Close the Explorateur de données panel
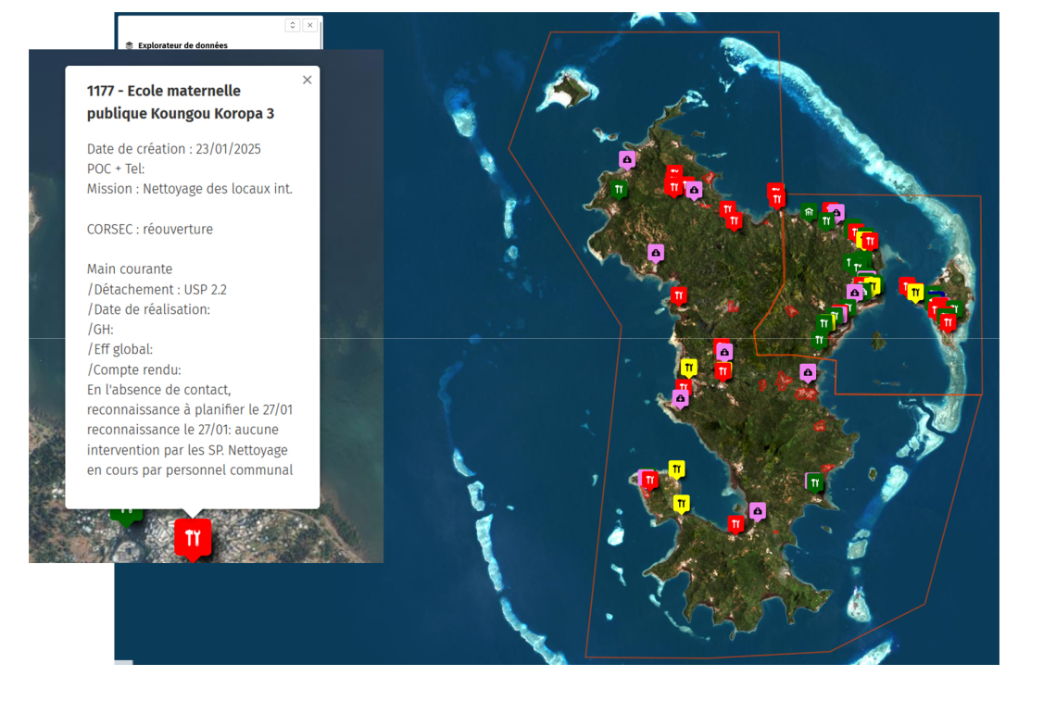 point(310,26)
